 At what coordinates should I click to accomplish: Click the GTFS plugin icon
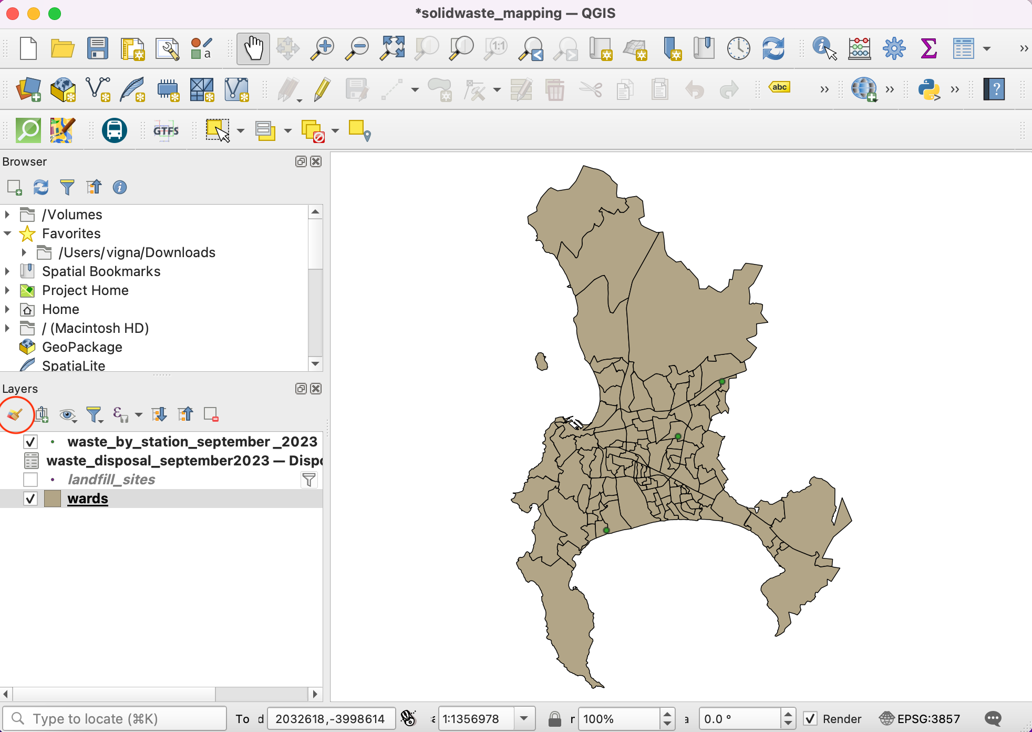pyautogui.click(x=166, y=130)
